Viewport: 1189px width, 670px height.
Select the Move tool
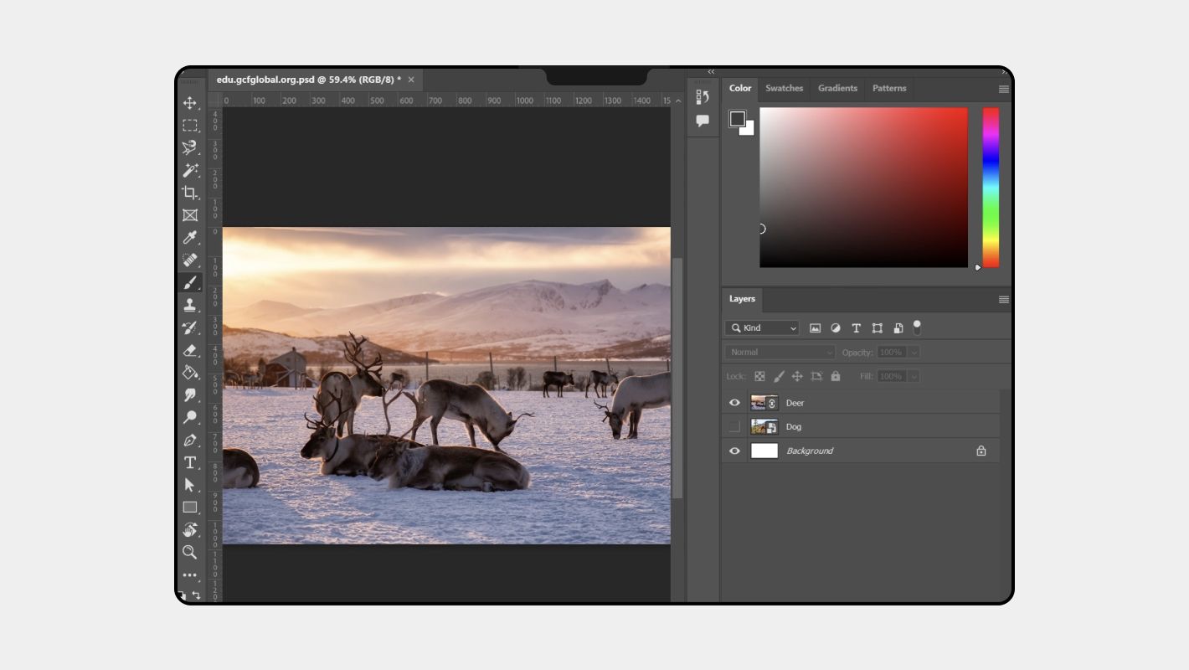tap(190, 102)
